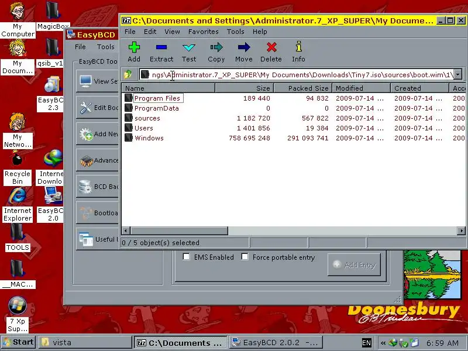Screen dimensions: 468x351
Task: Click the Move toolbar icon
Action: (244, 47)
